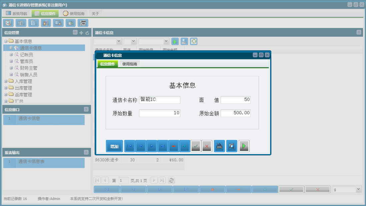
Task: Open the print preview icon in the dialog footer
Action: [231, 146]
